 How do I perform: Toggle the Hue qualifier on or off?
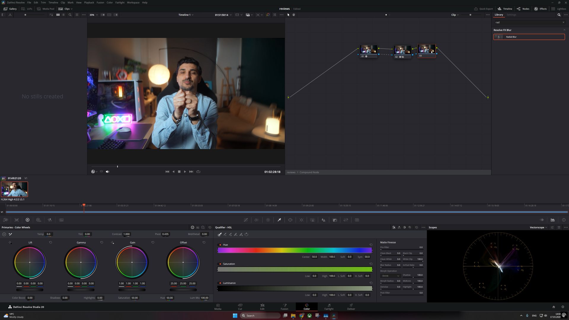tap(220, 245)
